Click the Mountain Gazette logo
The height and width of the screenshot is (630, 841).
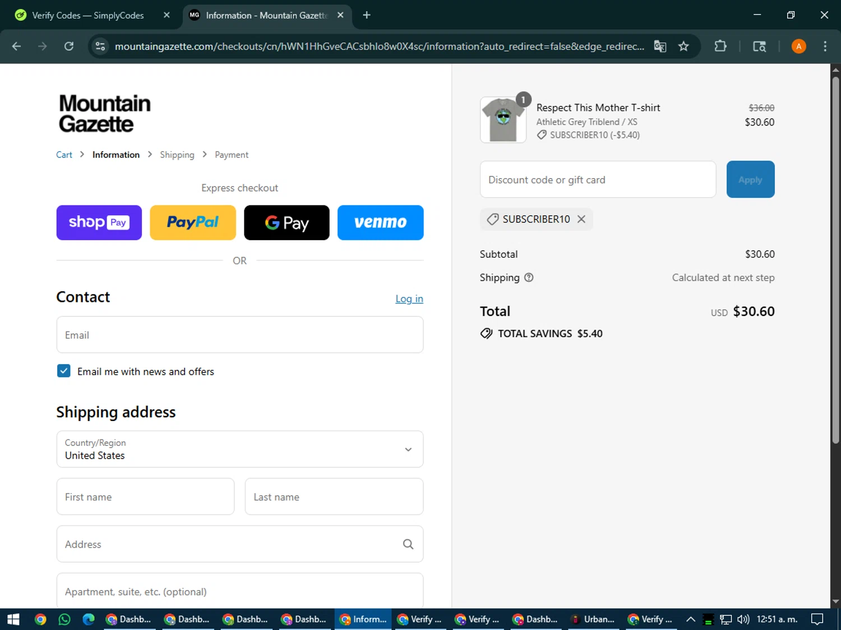click(105, 114)
